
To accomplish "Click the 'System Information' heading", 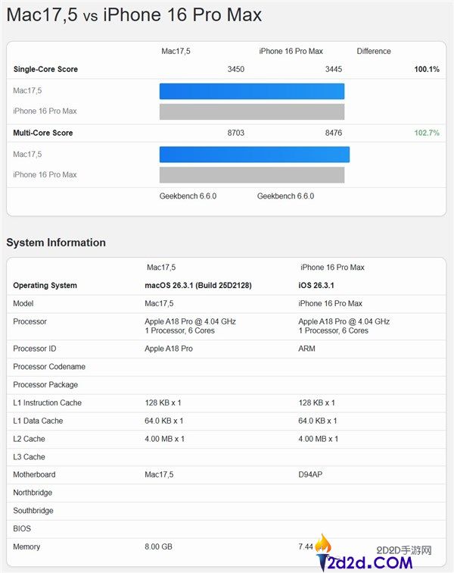I will (56, 243).
